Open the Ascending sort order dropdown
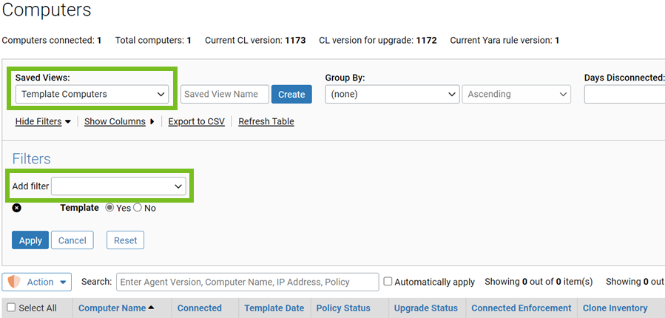665x318 pixels. pos(516,94)
